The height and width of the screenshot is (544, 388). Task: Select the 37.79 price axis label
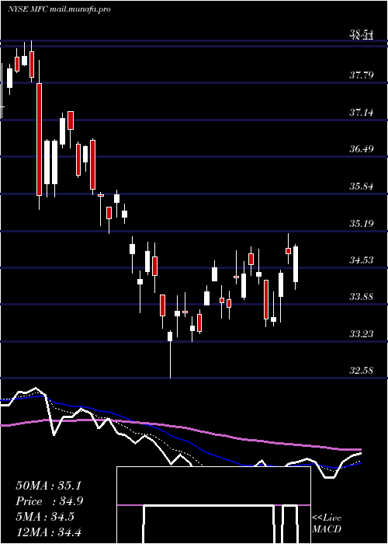coord(362,75)
